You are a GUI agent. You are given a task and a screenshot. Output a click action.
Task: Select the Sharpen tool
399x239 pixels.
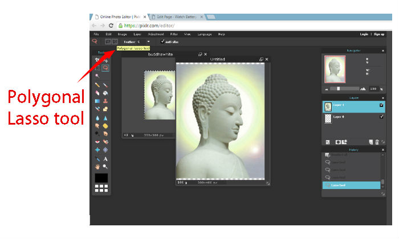(x=105, y=118)
